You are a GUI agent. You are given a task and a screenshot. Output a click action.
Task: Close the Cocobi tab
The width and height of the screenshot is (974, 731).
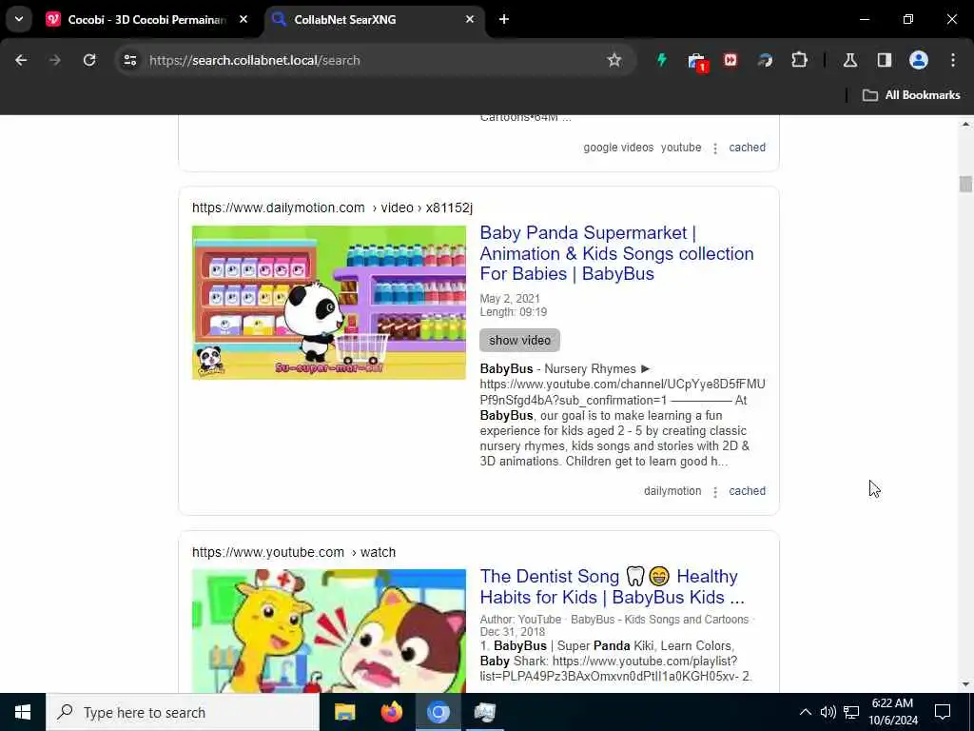(x=243, y=19)
